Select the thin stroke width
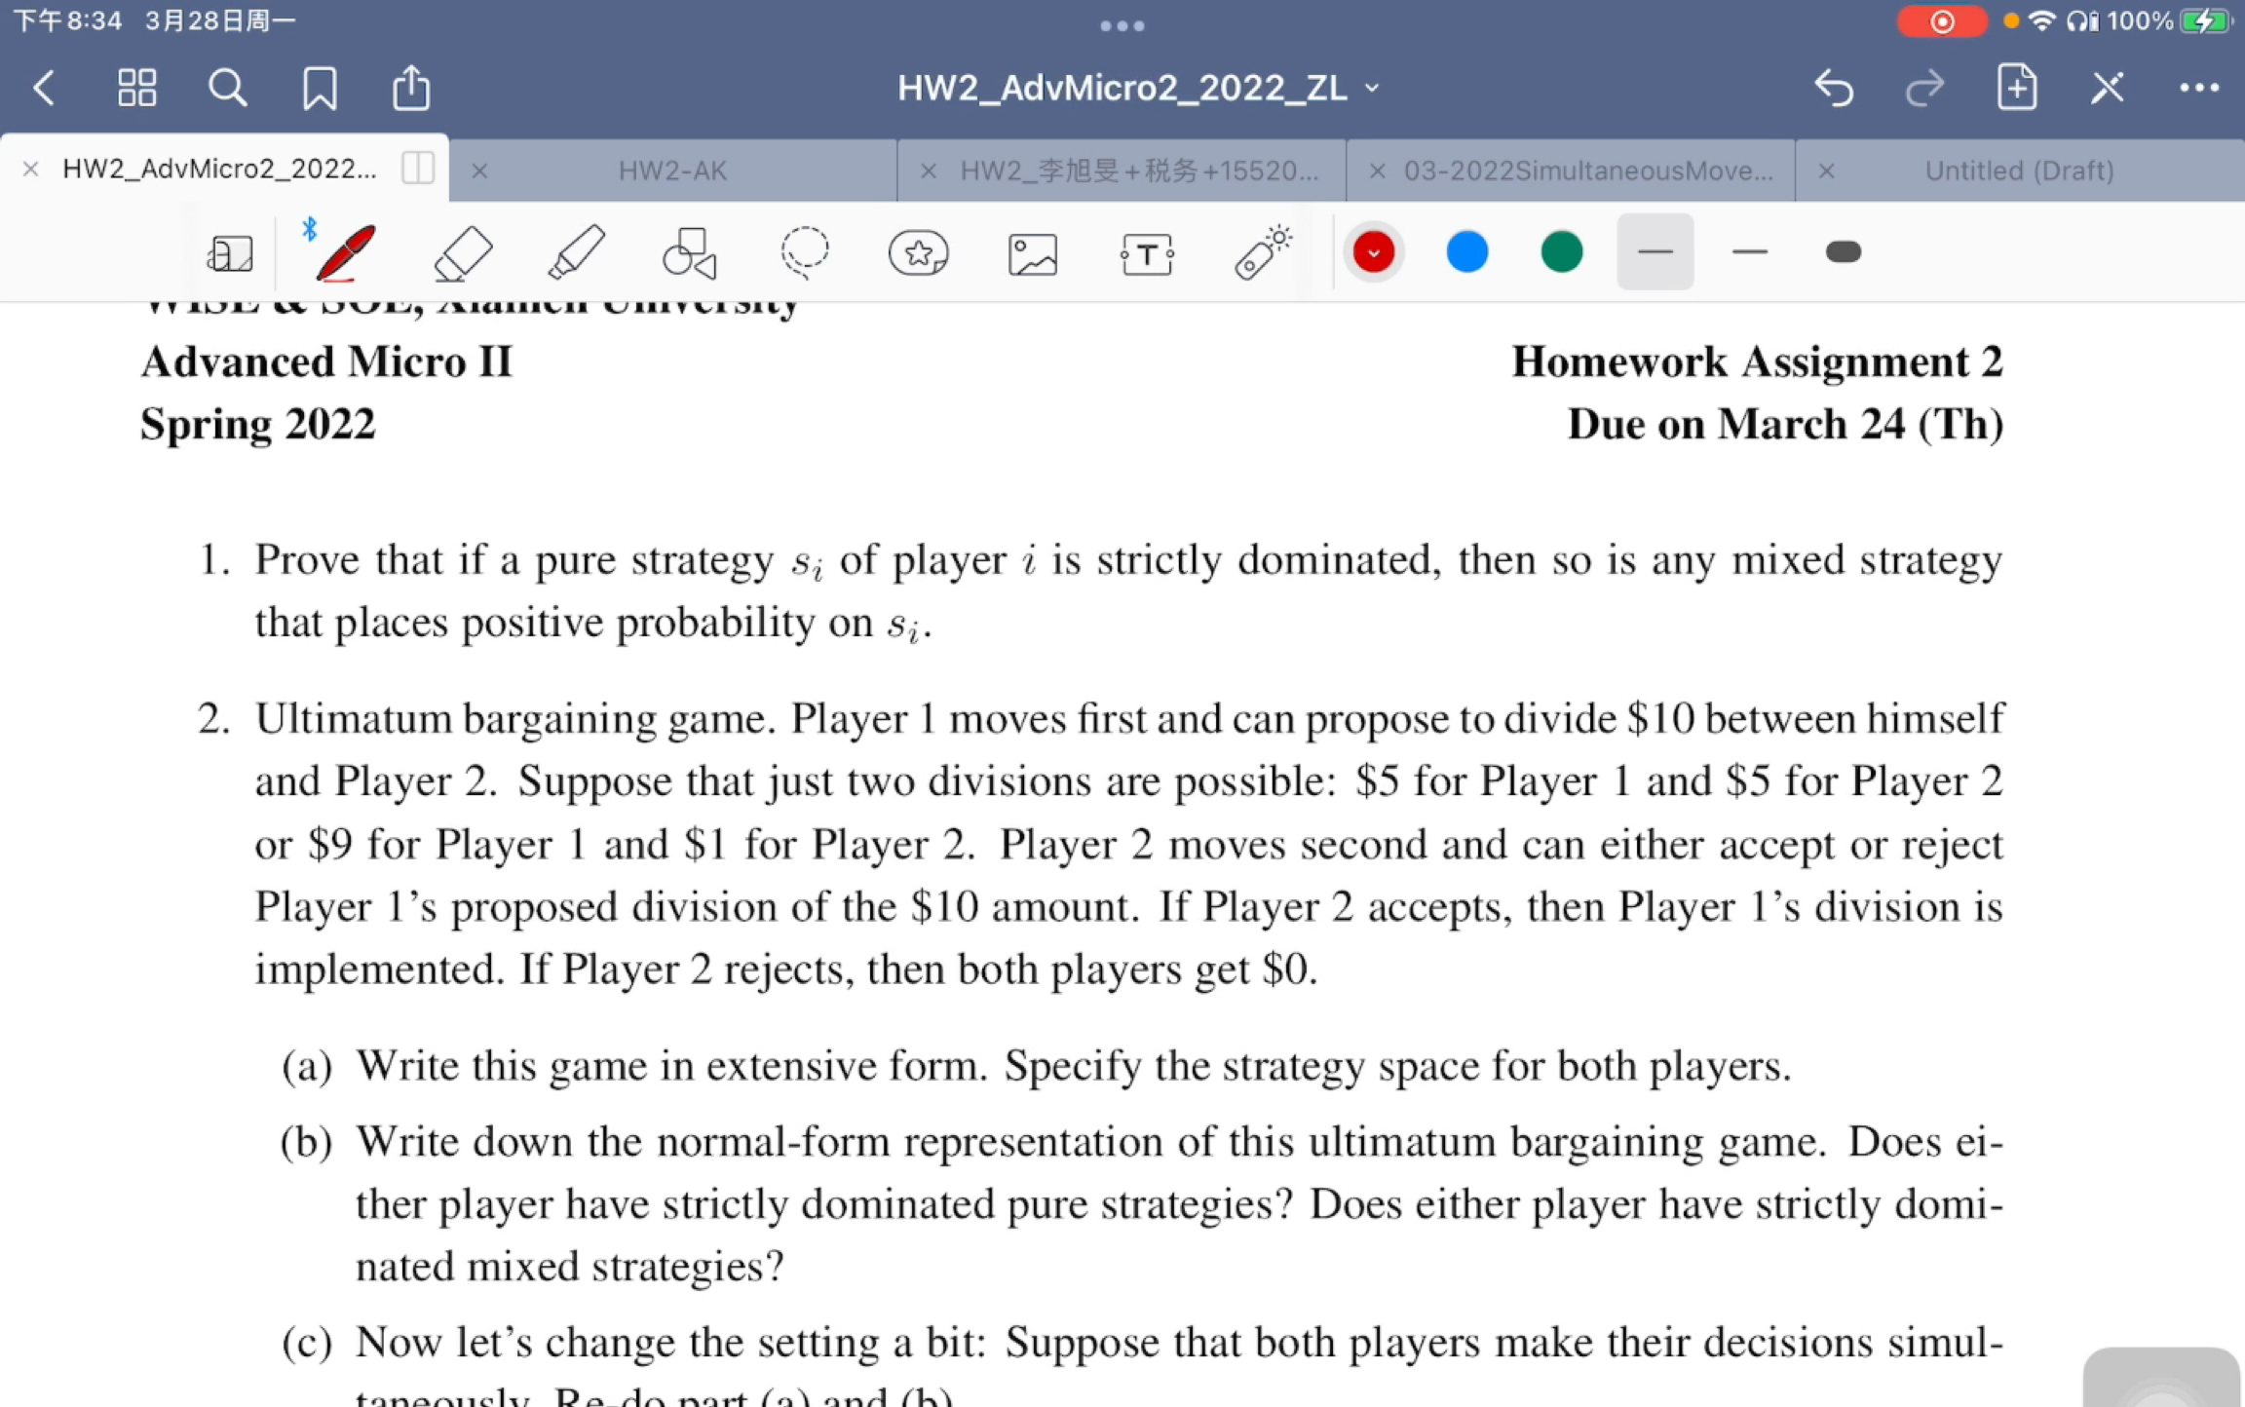 pos(1655,252)
